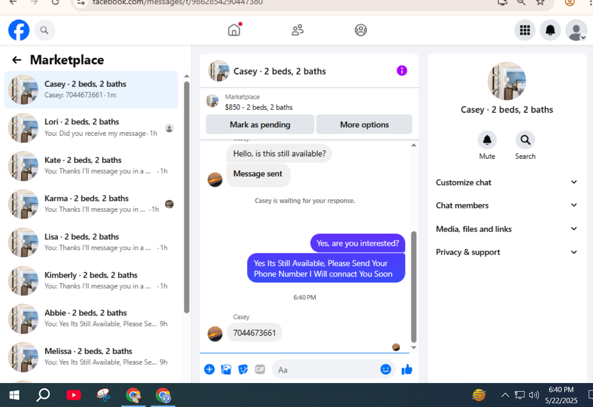Open Casey conversation in the list
The width and height of the screenshot is (593, 407).
click(91, 89)
